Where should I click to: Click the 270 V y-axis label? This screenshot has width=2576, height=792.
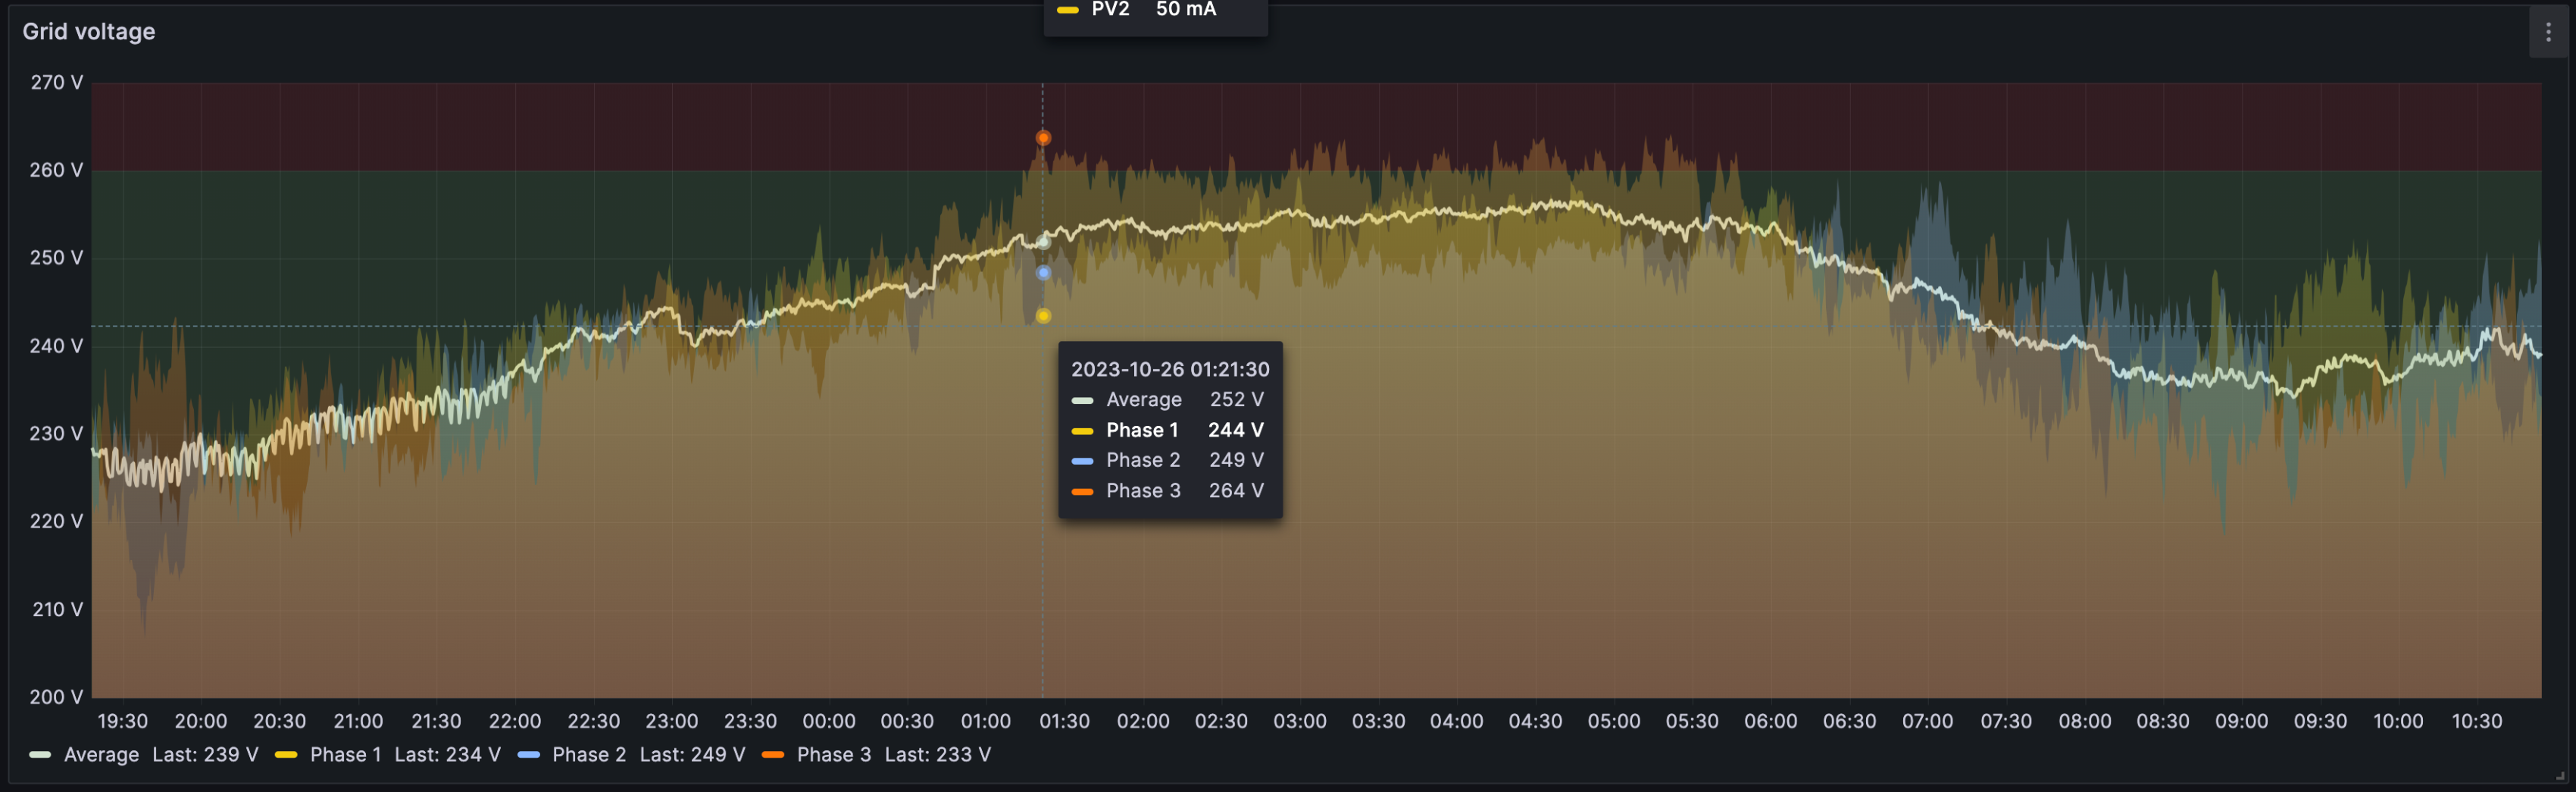[x=56, y=82]
